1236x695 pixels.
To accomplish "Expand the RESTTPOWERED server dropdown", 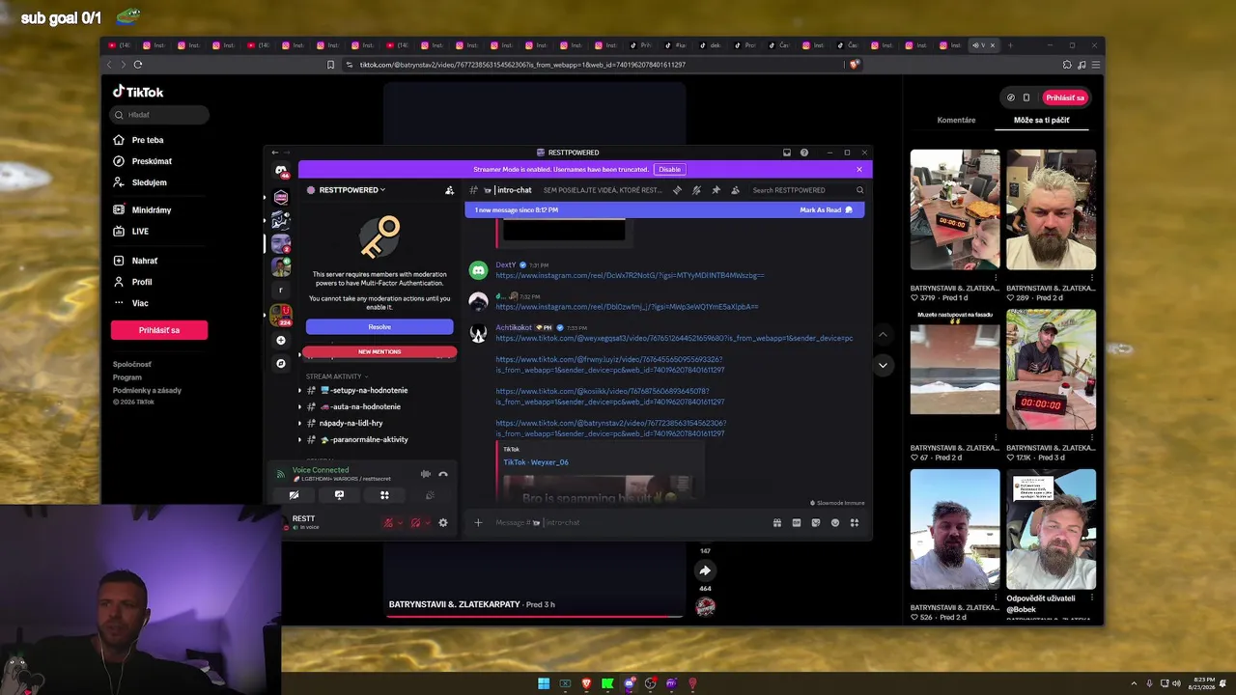I will [351, 190].
